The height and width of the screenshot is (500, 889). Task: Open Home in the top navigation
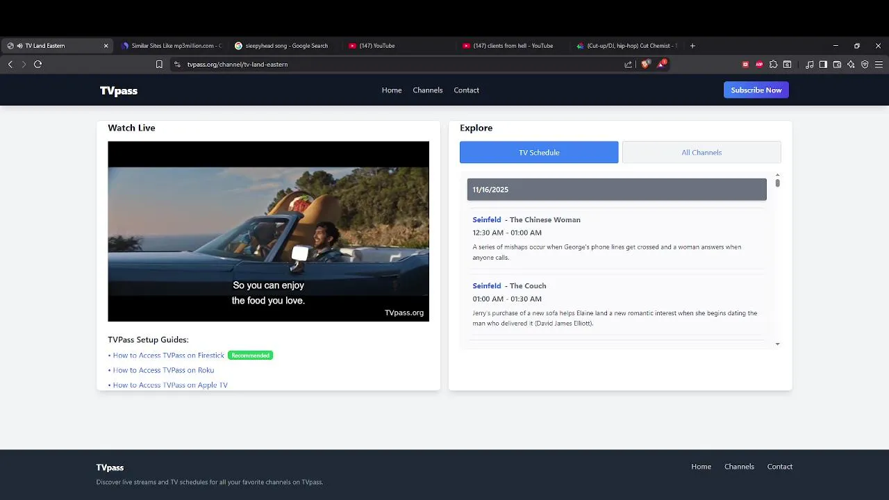(392, 90)
